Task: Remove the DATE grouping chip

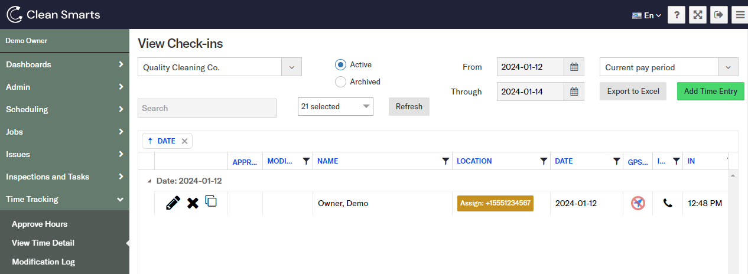Action: click(x=184, y=141)
